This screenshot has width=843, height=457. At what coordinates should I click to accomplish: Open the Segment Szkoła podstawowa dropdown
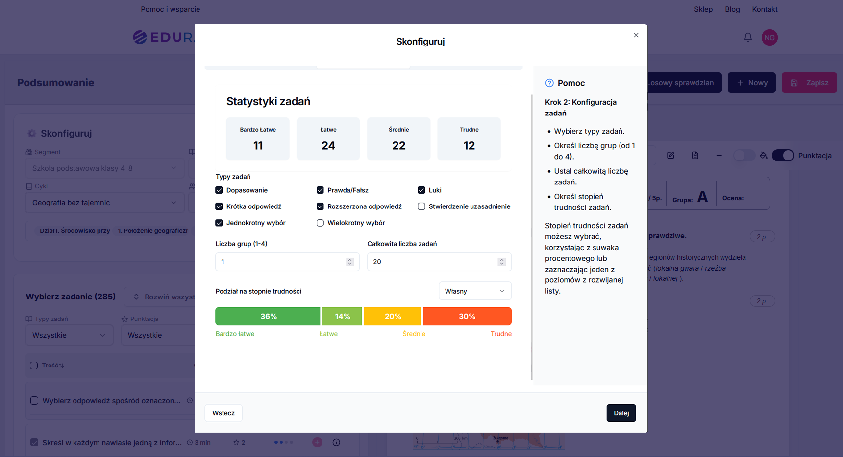pos(104,168)
